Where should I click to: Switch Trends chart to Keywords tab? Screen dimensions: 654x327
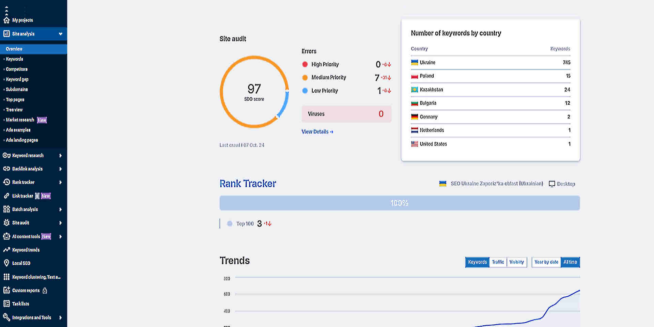tap(477, 262)
